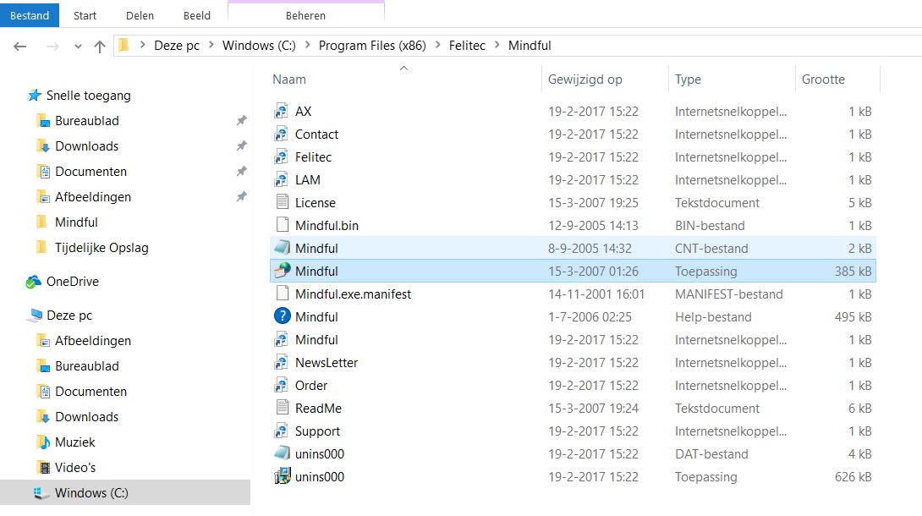Unpin Afbeeldingen using its pin icon
This screenshot has width=922, height=516.
coord(241,196)
